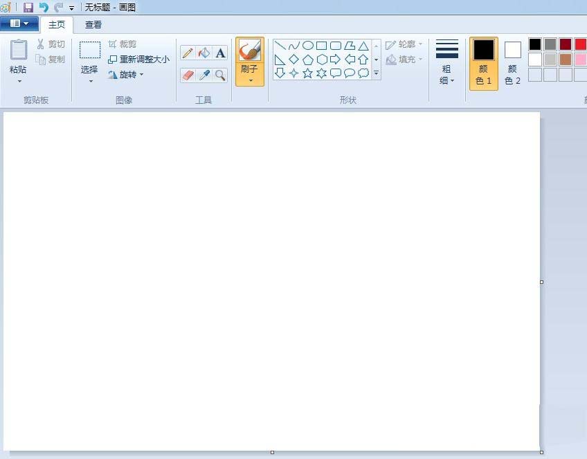Choose the Polygon shape
The height and width of the screenshot is (459, 587).
pos(350,46)
